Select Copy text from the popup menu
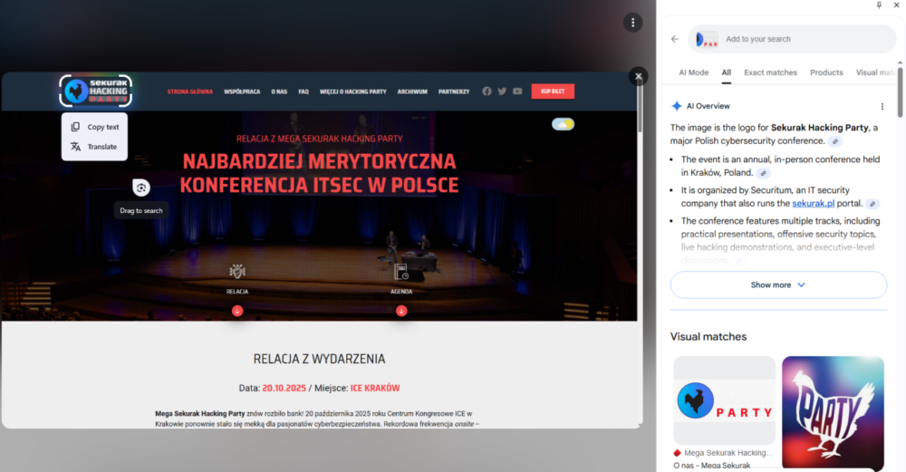Viewport: 906px width, 472px height. click(102, 127)
